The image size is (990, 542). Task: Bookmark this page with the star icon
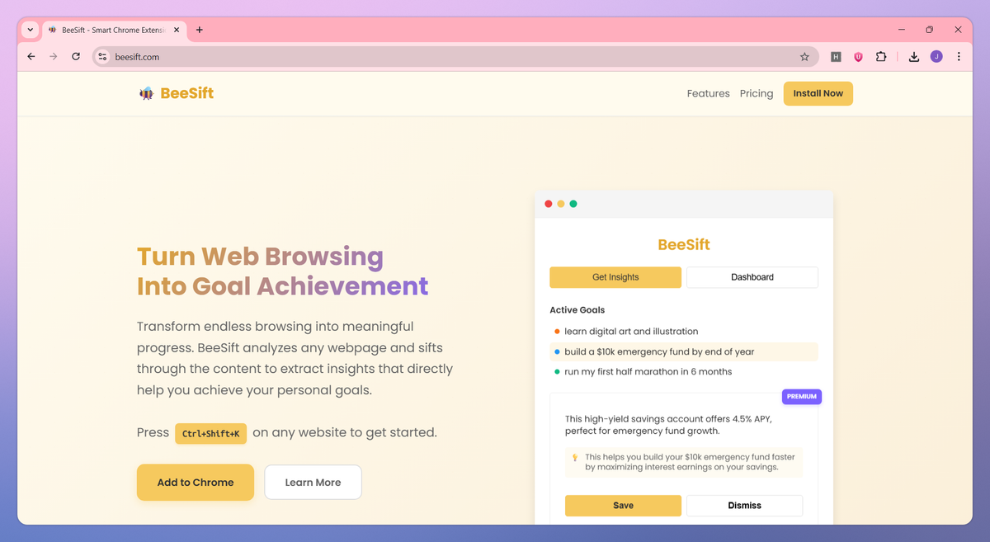(x=804, y=57)
